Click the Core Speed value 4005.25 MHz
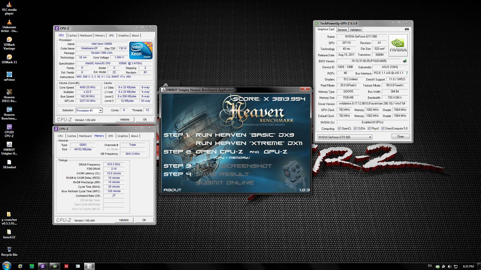The width and height of the screenshot is (481, 270). click(87, 87)
